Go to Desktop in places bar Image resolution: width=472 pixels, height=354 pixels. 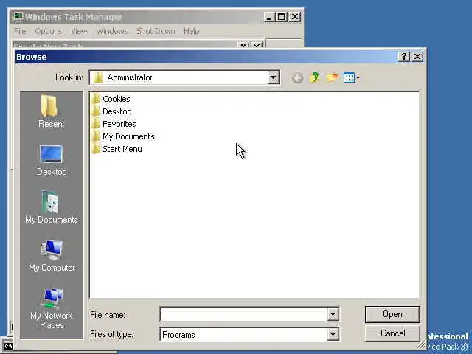coord(51,160)
